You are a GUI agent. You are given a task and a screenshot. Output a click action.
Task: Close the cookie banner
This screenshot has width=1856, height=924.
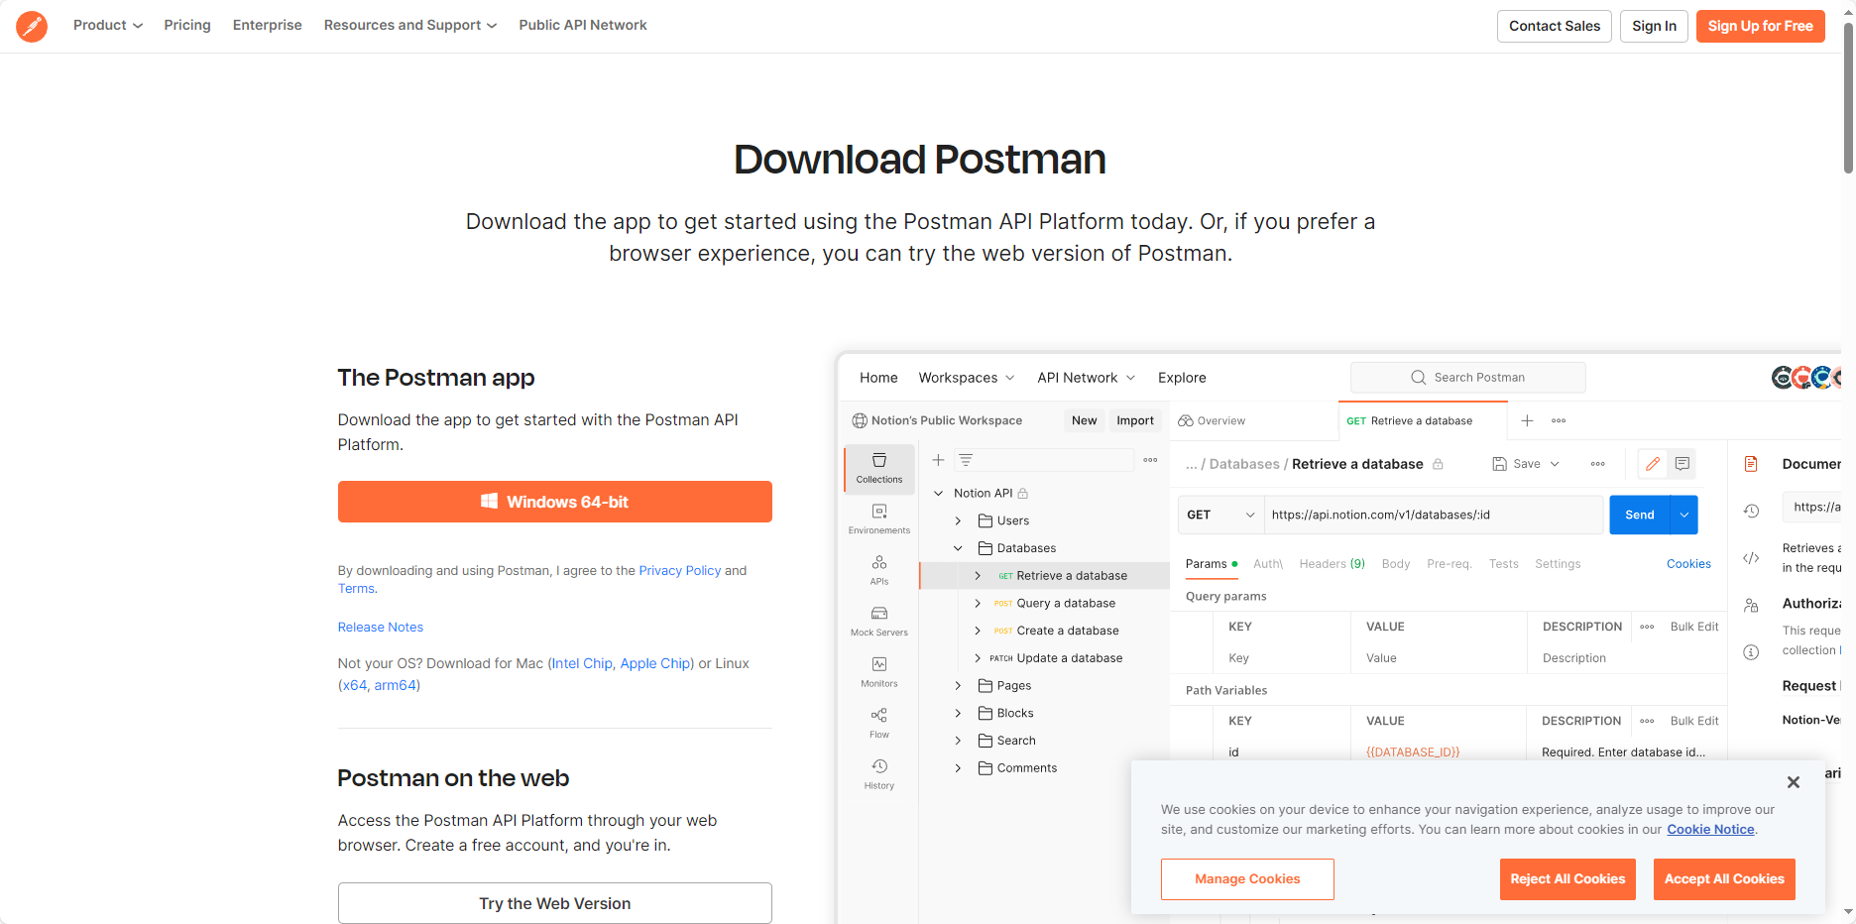1794,782
